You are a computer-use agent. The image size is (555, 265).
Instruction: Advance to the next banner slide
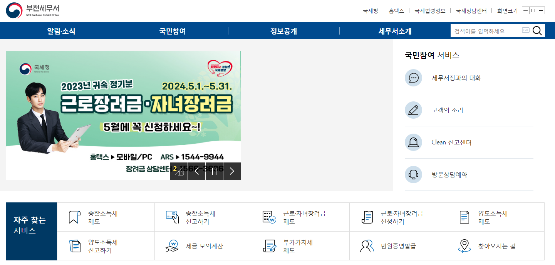(x=231, y=171)
